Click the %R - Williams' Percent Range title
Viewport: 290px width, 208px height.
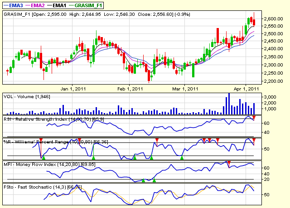[56, 142]
